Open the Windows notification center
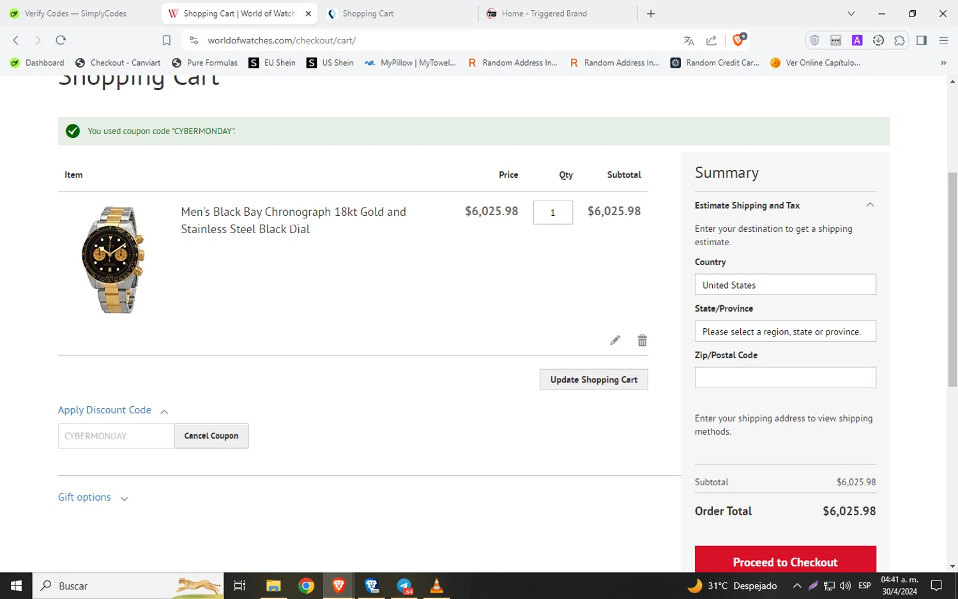Viewport: 958px width, 599px height. [x=936, y=586]
